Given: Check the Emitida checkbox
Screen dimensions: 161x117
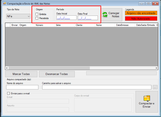Looking at the screenshot, I should [x=37, y=14].
